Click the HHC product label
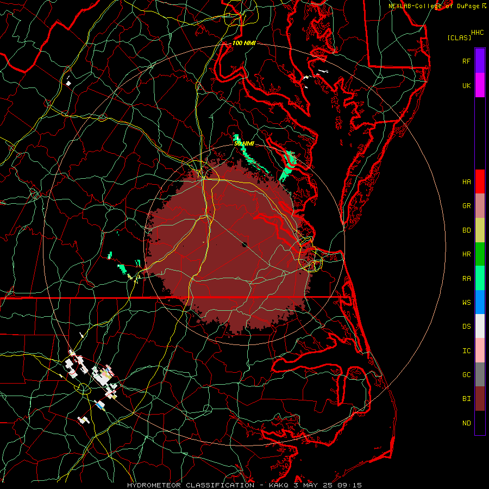 coord(477,33)
